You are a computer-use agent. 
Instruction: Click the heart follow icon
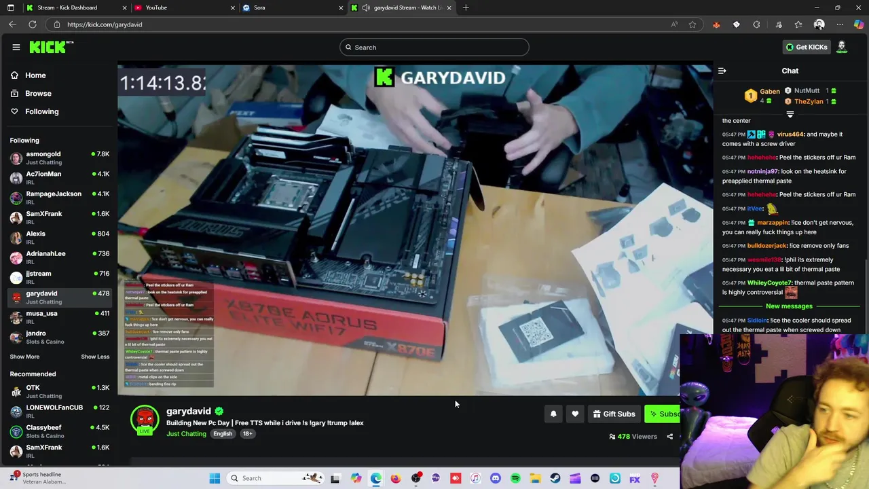coord(575,414)
